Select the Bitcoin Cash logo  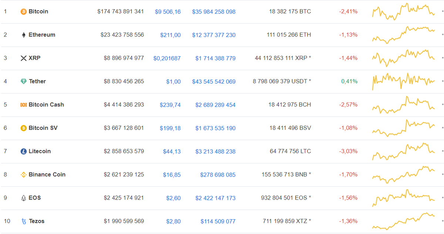23,105
